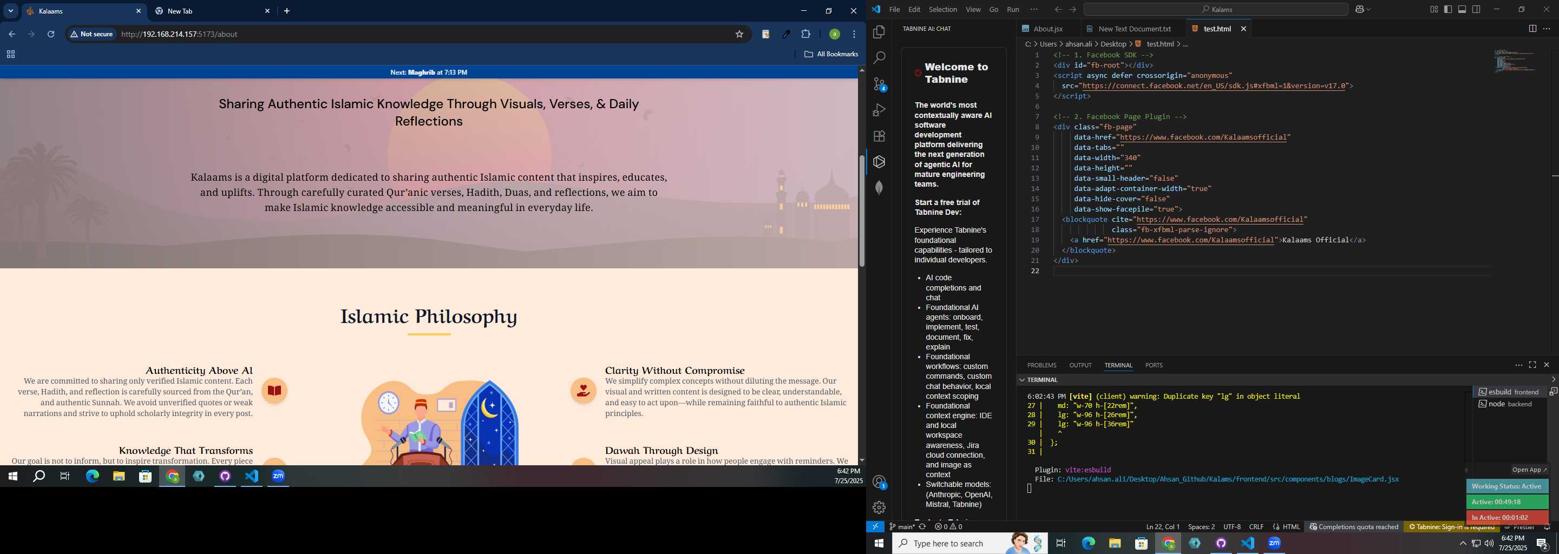Open the Manage gear in VS Code
Screen dimensions: 1559x554
[x=879, y=507]
